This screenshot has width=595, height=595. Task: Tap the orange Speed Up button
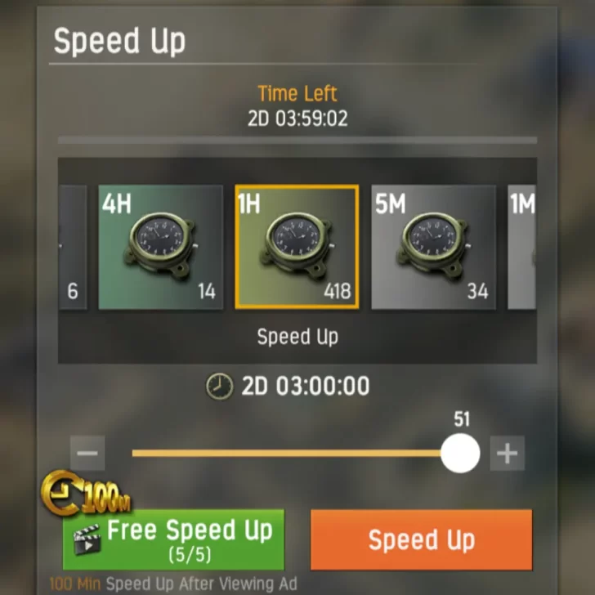pyautogui.click(x=421, y=539)
